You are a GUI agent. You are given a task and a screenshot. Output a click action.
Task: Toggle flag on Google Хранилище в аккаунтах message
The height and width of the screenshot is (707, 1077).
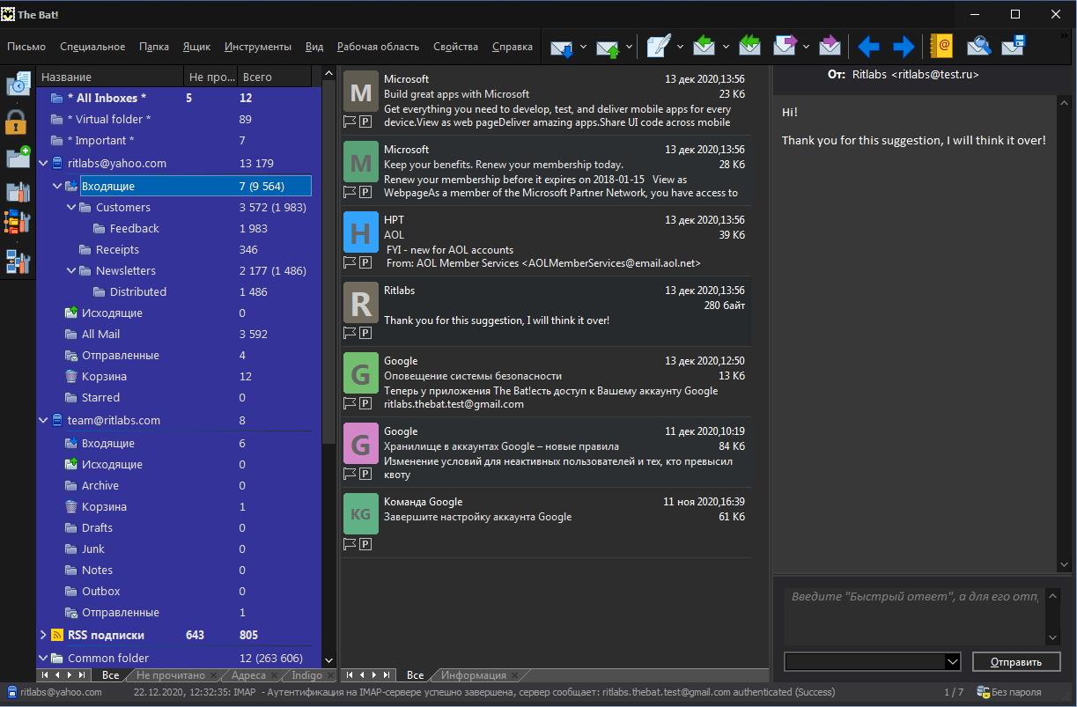350,474
